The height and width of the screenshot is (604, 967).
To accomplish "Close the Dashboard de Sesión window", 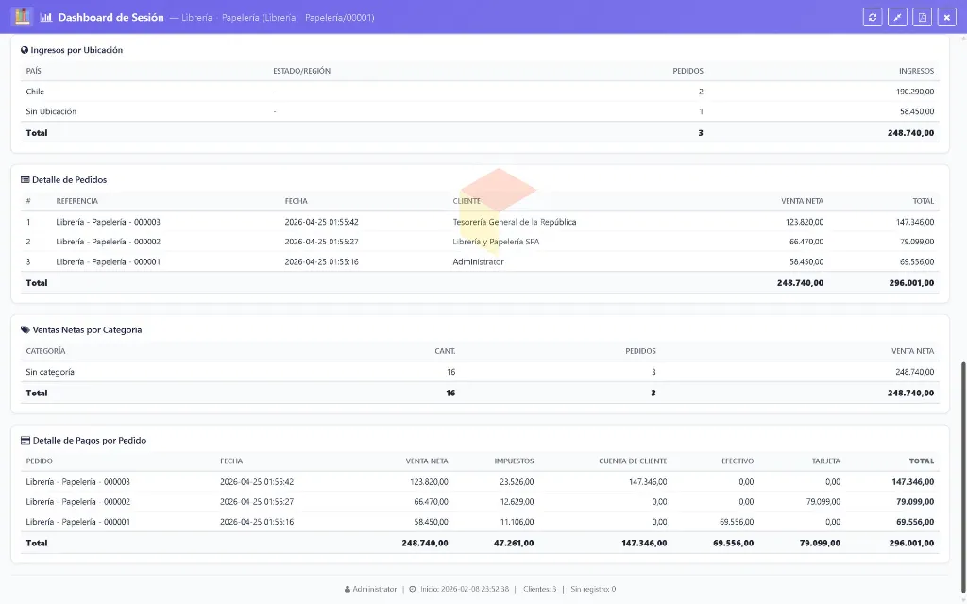I will (946, 17).
